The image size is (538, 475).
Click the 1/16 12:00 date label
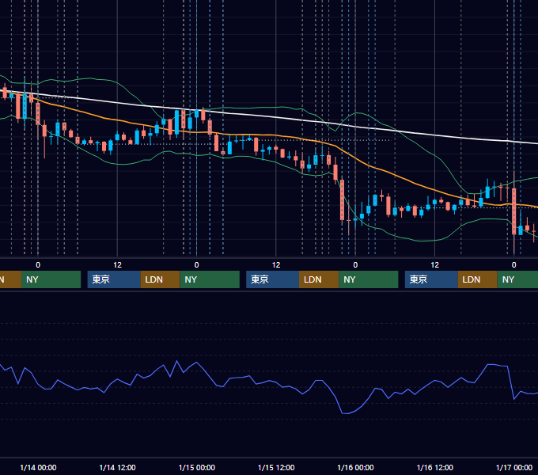pos(434,467)
